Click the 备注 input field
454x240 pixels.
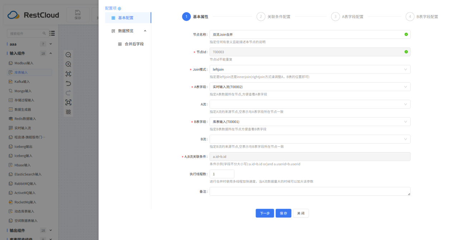pyautogui.click(x=310, y=191)
